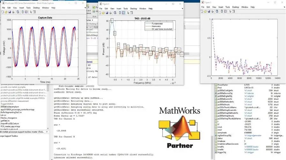Expand dock arrow in Figure 2 menu bar
Viewport: 286px width, 160px height.
[182, 9]
